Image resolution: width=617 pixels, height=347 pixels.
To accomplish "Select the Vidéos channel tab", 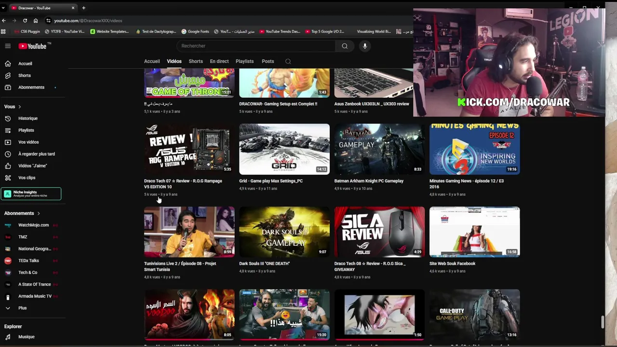I will click(x=174, y=61).
